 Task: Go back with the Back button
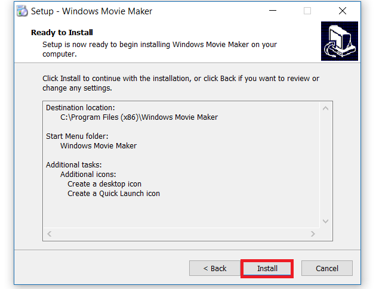point(215,268)
